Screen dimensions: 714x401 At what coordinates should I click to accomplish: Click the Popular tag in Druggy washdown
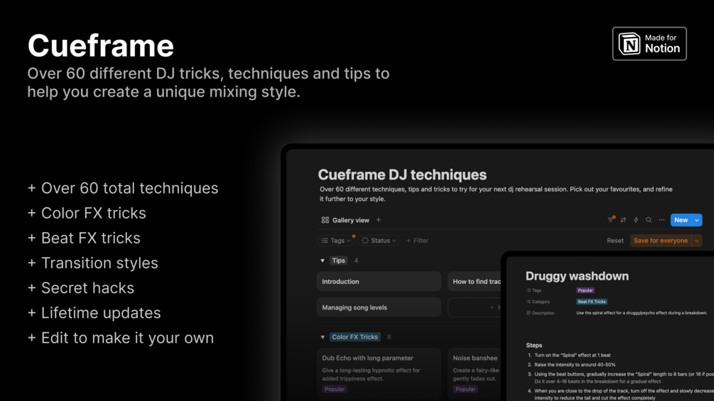585,290
